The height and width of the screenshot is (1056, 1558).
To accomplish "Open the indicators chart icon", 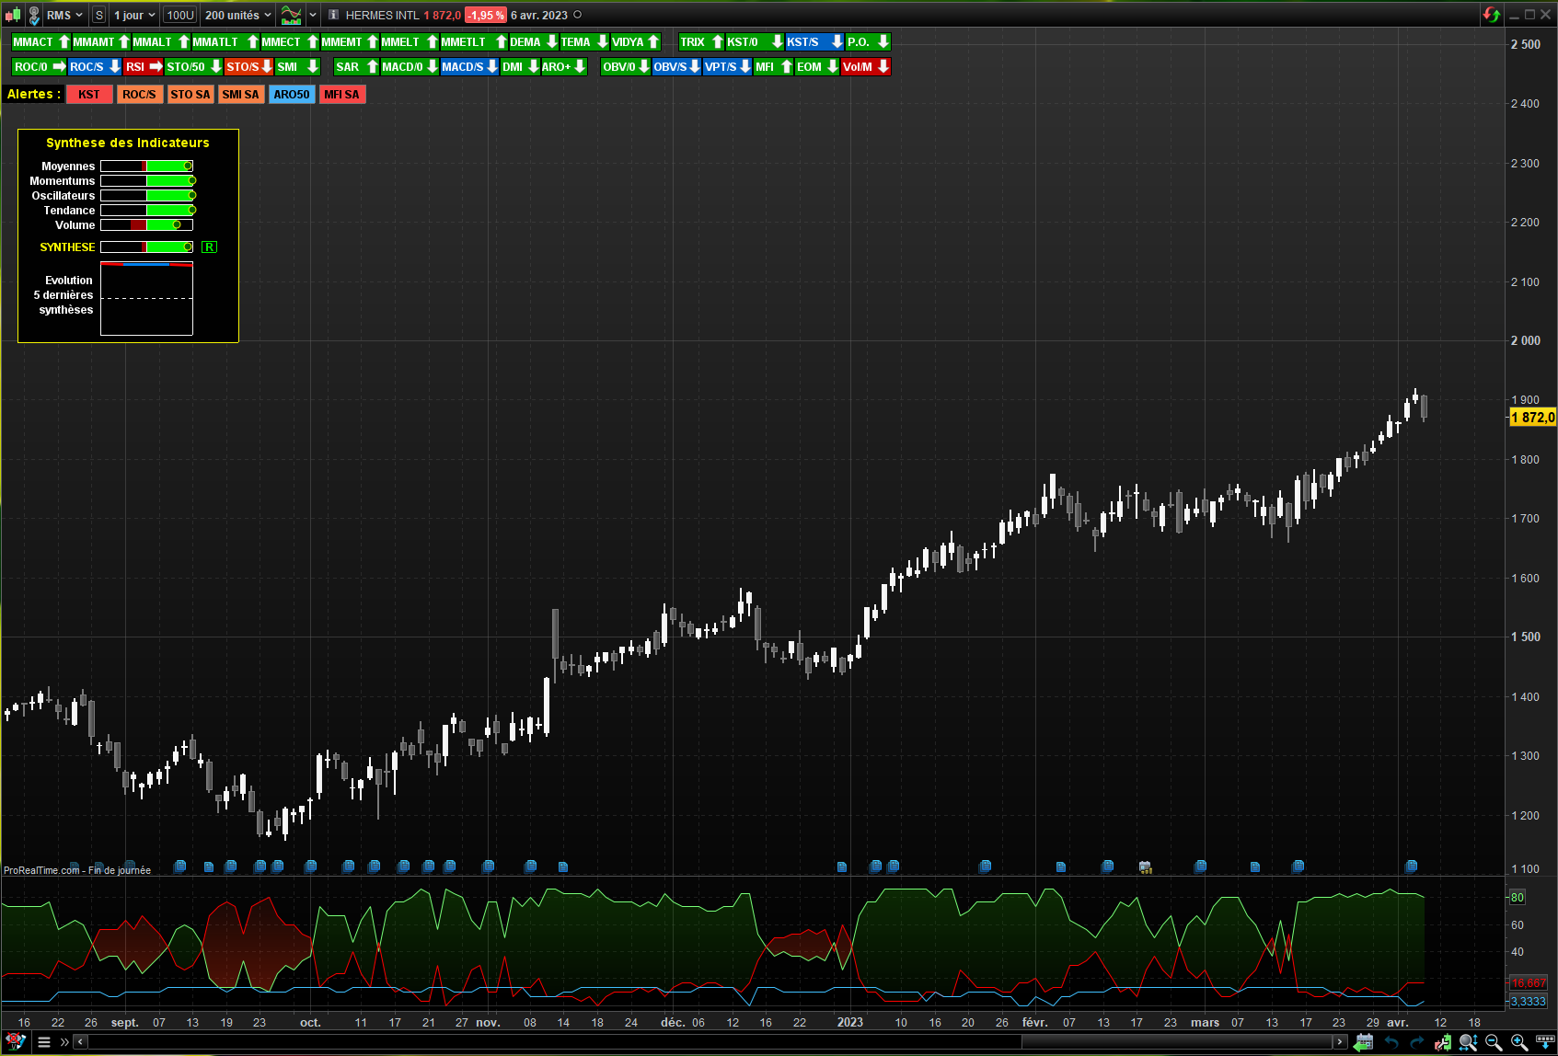I will (x=291, y=15).
